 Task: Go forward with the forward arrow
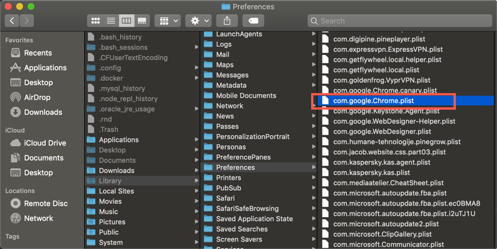[x=26, y=21]
